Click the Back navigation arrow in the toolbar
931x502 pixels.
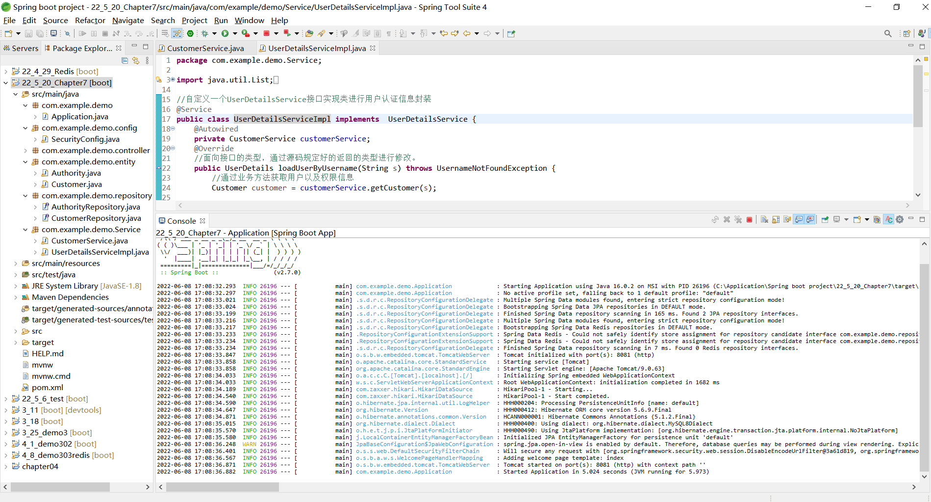coord(467,33)
